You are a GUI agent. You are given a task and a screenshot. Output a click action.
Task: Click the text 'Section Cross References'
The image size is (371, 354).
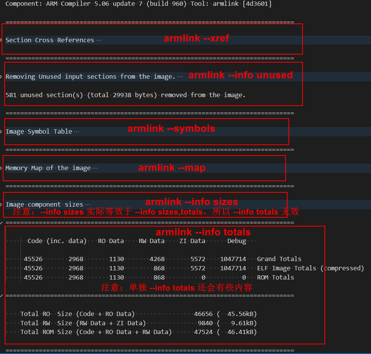(x=50, y=40)
